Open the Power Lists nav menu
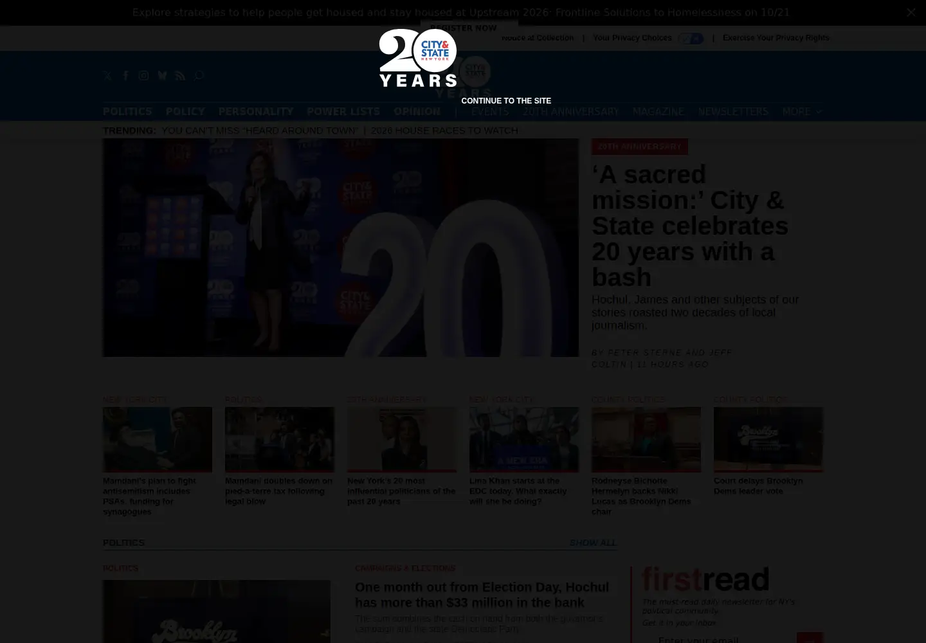The height and width of the screenshot is (643, 926). pos(343,111)
